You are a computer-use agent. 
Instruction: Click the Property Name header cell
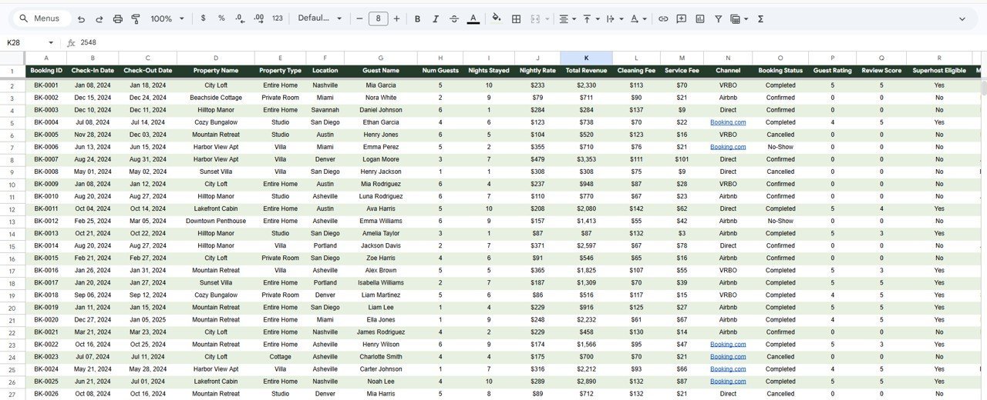click(x=216, y=71)
